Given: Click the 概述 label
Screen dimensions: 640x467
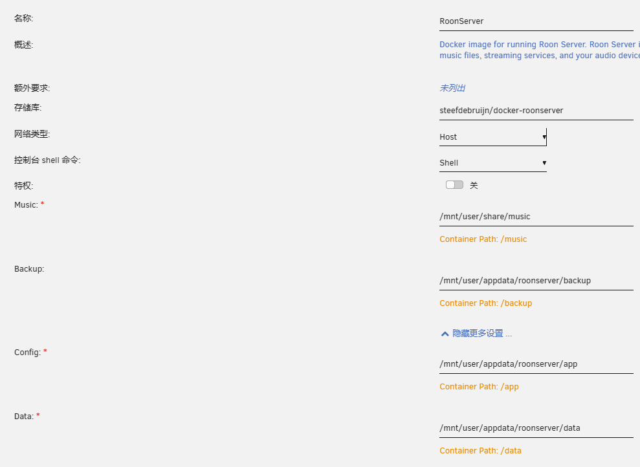Looking at the screenshot, I should pos(24,45).
